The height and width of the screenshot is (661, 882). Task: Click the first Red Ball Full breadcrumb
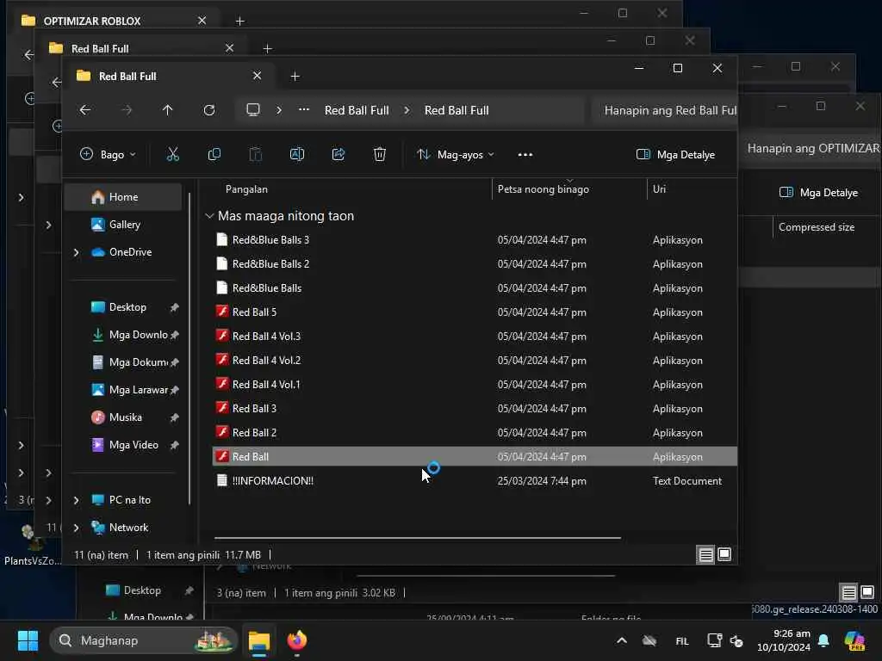357,110
